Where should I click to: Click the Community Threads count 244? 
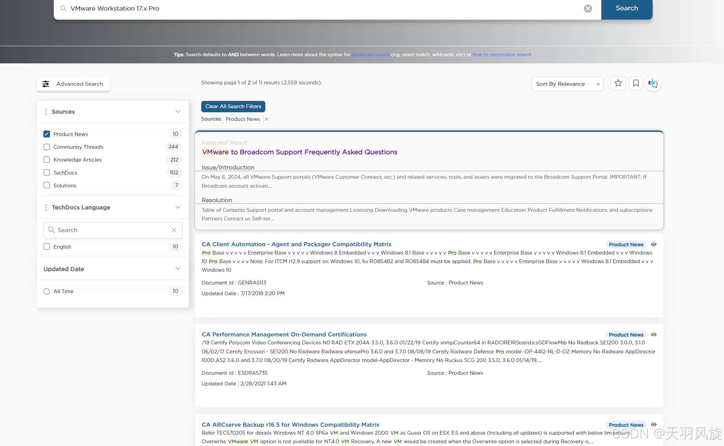tap(173, 147)
